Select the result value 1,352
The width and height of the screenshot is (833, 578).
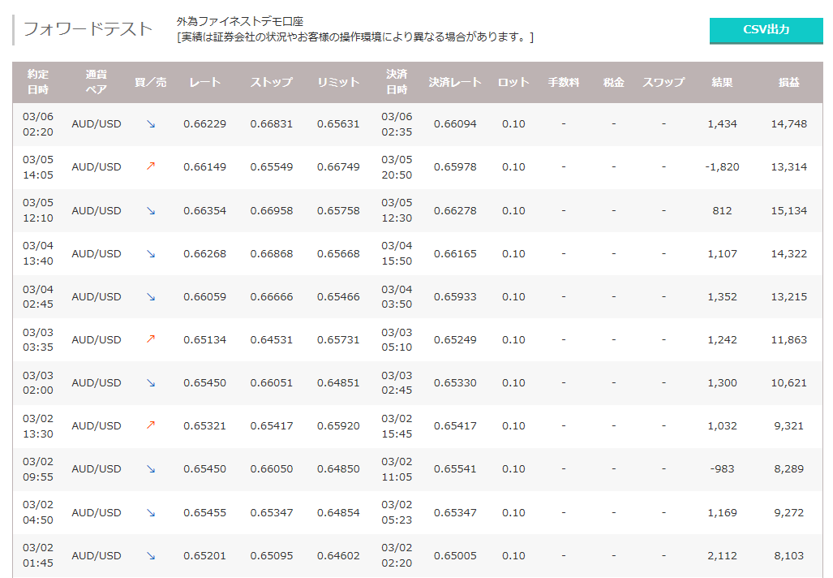722,296
